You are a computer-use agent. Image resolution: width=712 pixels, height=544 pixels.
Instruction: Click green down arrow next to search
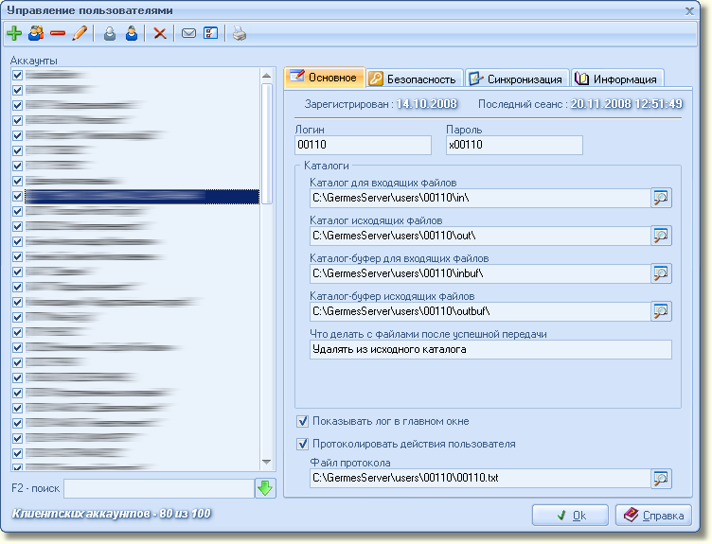[265, 488]
